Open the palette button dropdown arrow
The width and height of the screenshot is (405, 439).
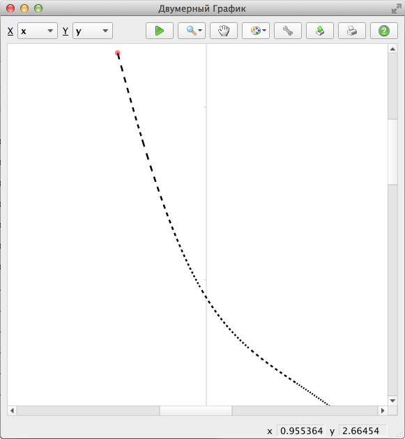point(264,31)
